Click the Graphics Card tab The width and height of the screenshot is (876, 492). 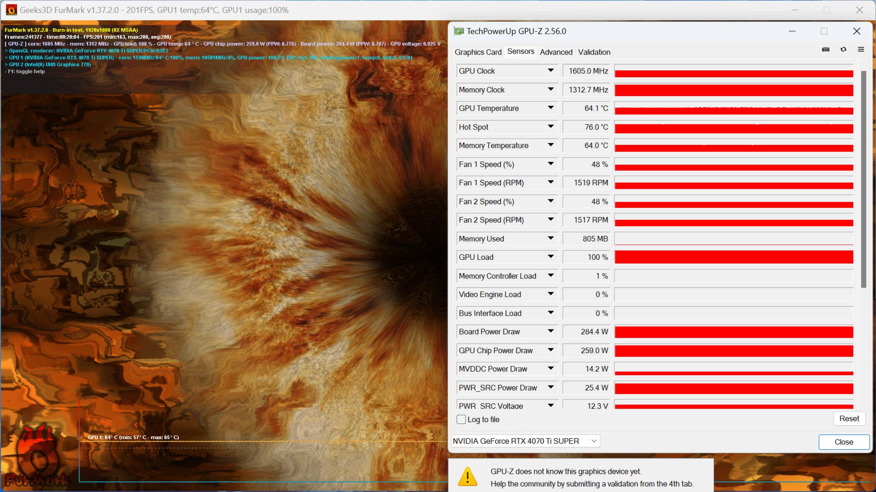click(478, 52)
